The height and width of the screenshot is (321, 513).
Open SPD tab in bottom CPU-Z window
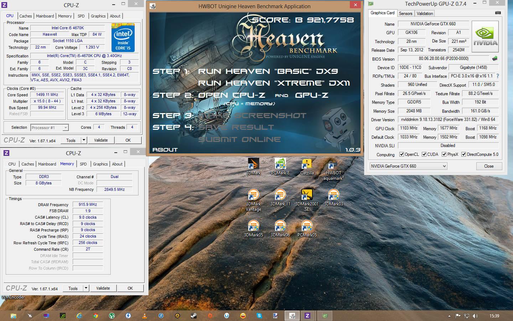83,164
